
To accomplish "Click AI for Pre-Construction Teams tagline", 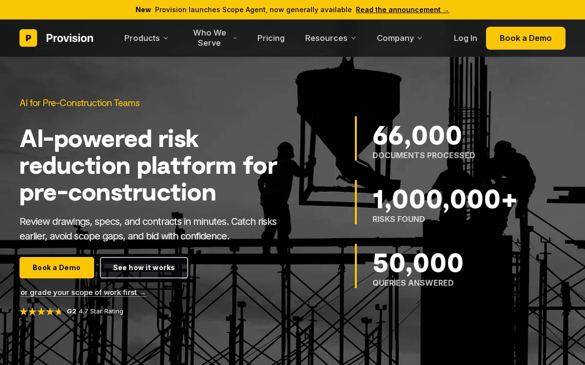I will (x=79, y=103).
